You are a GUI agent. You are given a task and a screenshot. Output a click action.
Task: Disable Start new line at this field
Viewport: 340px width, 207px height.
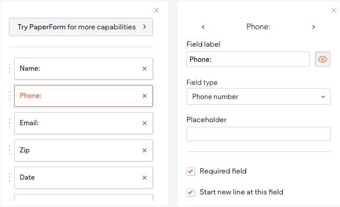coord(191,192)
